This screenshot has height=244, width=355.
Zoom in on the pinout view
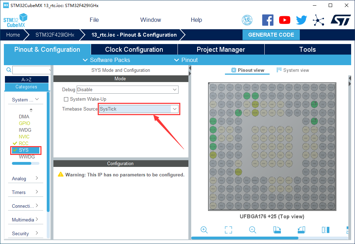click(204, 230)
